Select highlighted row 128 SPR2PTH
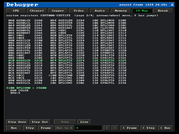179x134 pixels. coord(109,60)
